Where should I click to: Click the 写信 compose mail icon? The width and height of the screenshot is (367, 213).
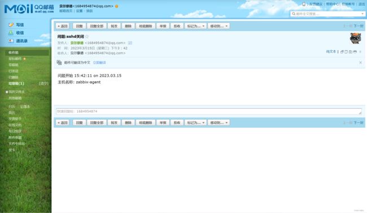pos(11,25)
